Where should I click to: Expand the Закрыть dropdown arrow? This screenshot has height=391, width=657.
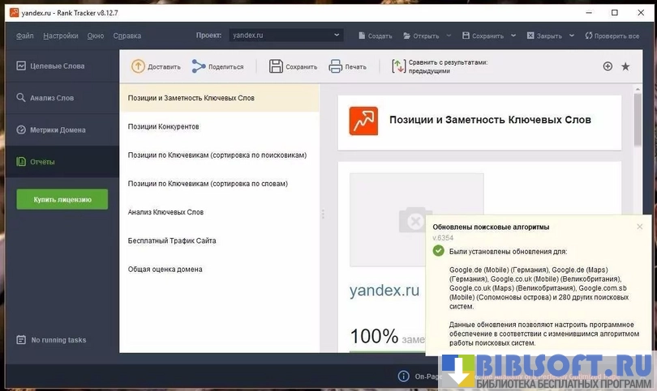[x=571, y=36]
